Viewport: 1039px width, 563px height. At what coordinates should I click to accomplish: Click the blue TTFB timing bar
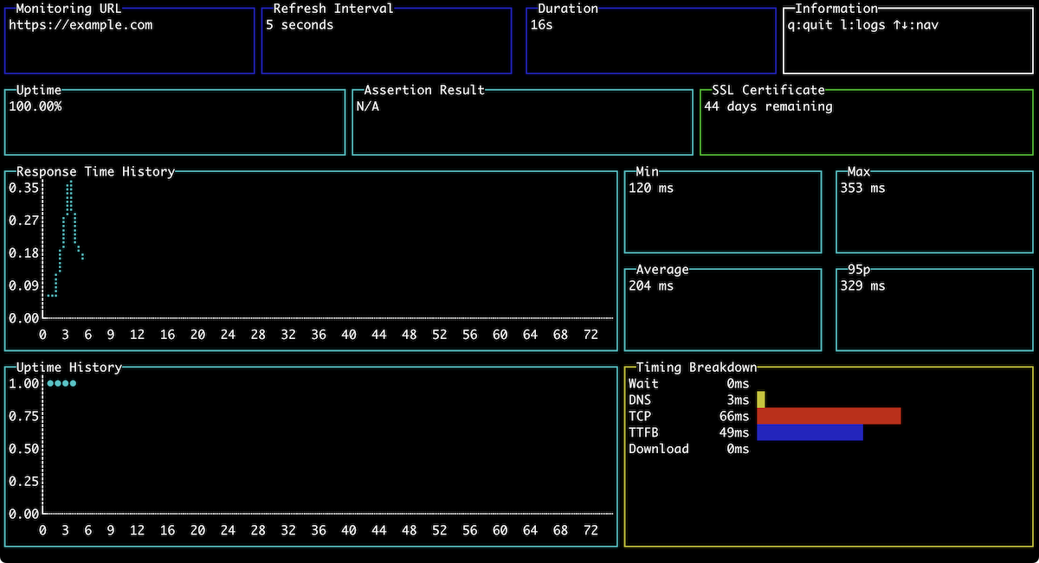point(810,432)
